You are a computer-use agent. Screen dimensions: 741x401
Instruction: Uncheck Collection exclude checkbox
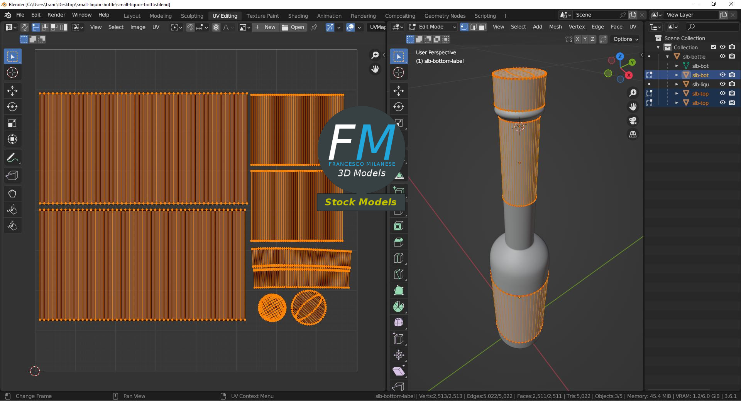(714, 47)
